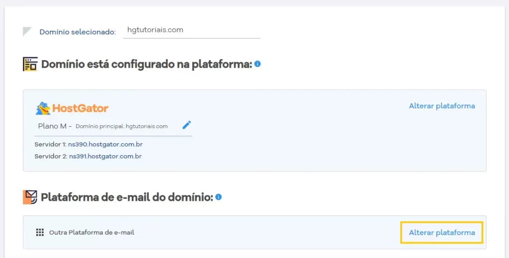The height and width of the screenshot is (258, 509).
Task: Click the domain configuration window icon
Action: tap(30, 64)
